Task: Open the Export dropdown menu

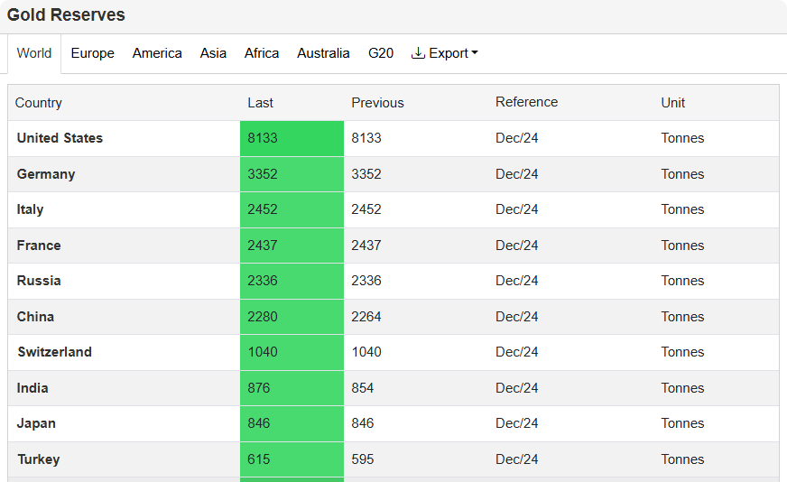Action: point(444,53)
